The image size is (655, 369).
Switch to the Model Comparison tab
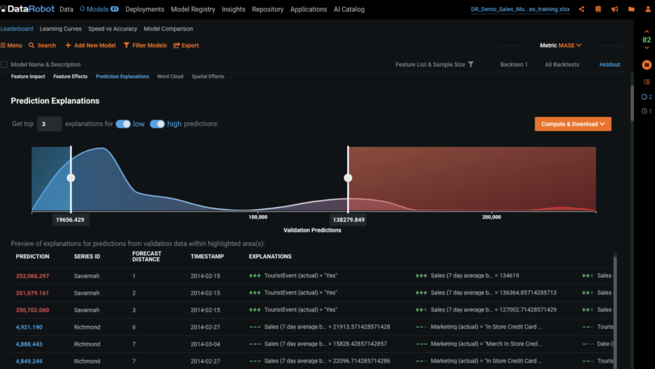point(168,29)
